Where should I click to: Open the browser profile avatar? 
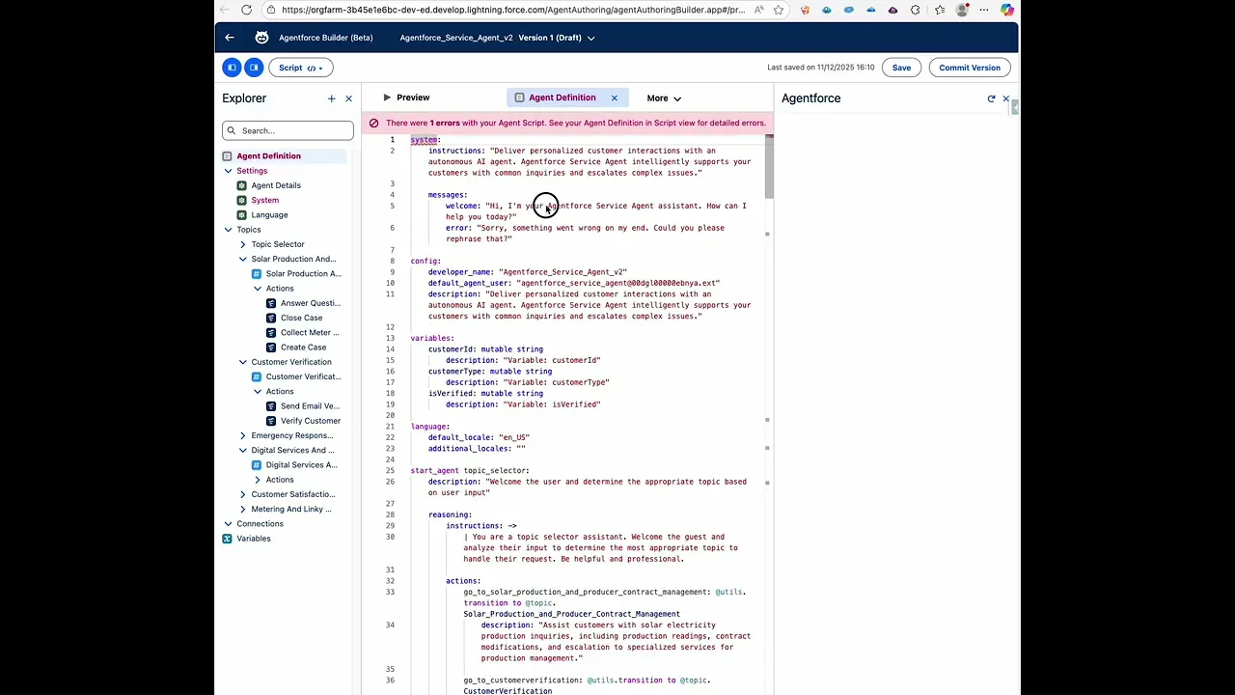[962, 10]
